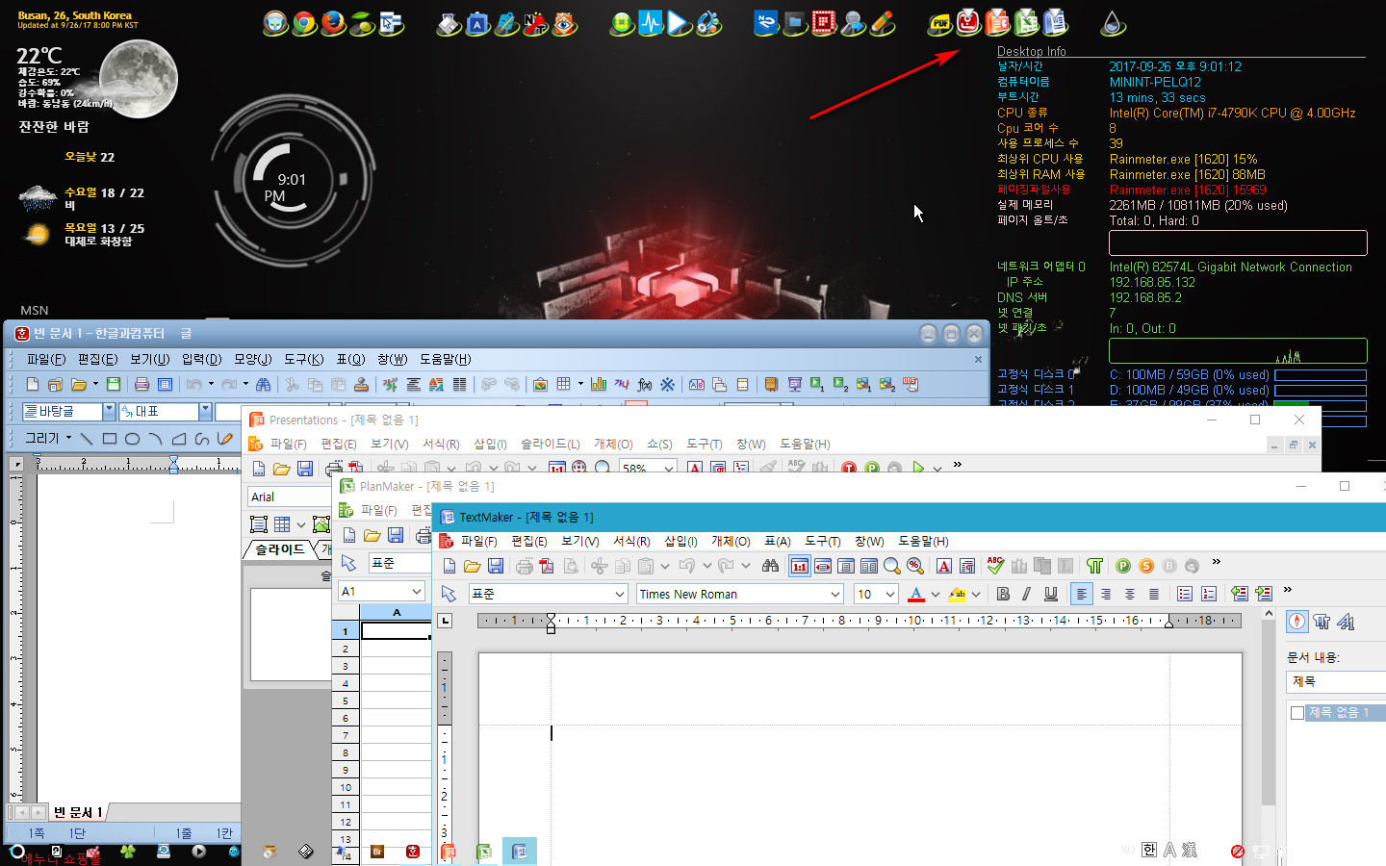The width and height of the screenshot is (1386, 866).
Task: Select the rectangle drawing tool in Hangul
Action: 110,439
